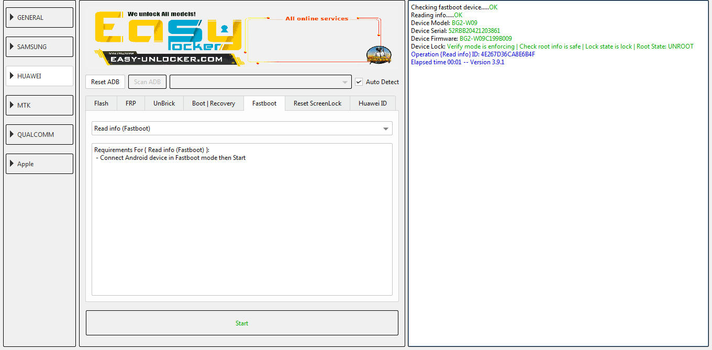Open the Reset ScreenLock tab
The height and width of the screenshot is (350, 712).
pyautogui.click(x=318, y=103)
